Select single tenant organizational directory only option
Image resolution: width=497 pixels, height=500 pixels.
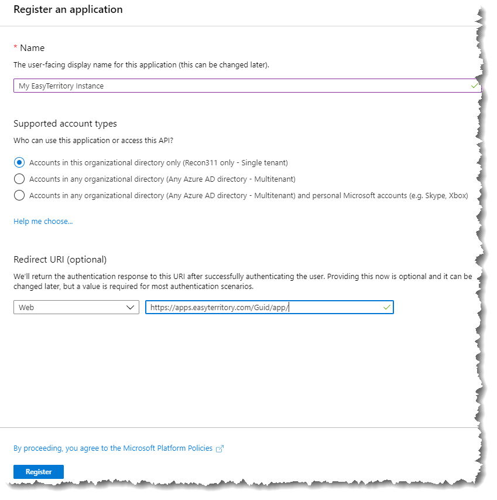[x=19, y=162]
